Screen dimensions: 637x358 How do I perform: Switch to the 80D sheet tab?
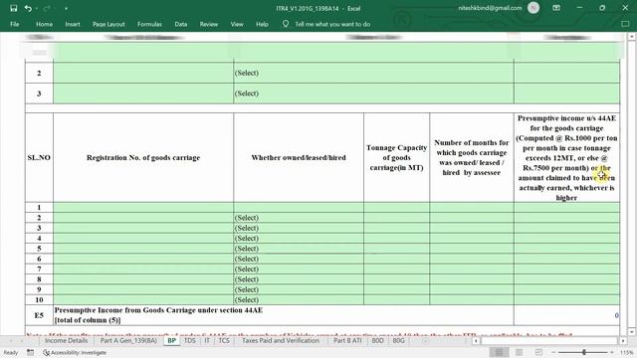[377, 340]
